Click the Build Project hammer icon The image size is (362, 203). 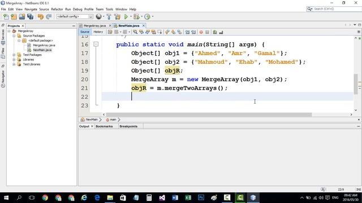[109, 16]
